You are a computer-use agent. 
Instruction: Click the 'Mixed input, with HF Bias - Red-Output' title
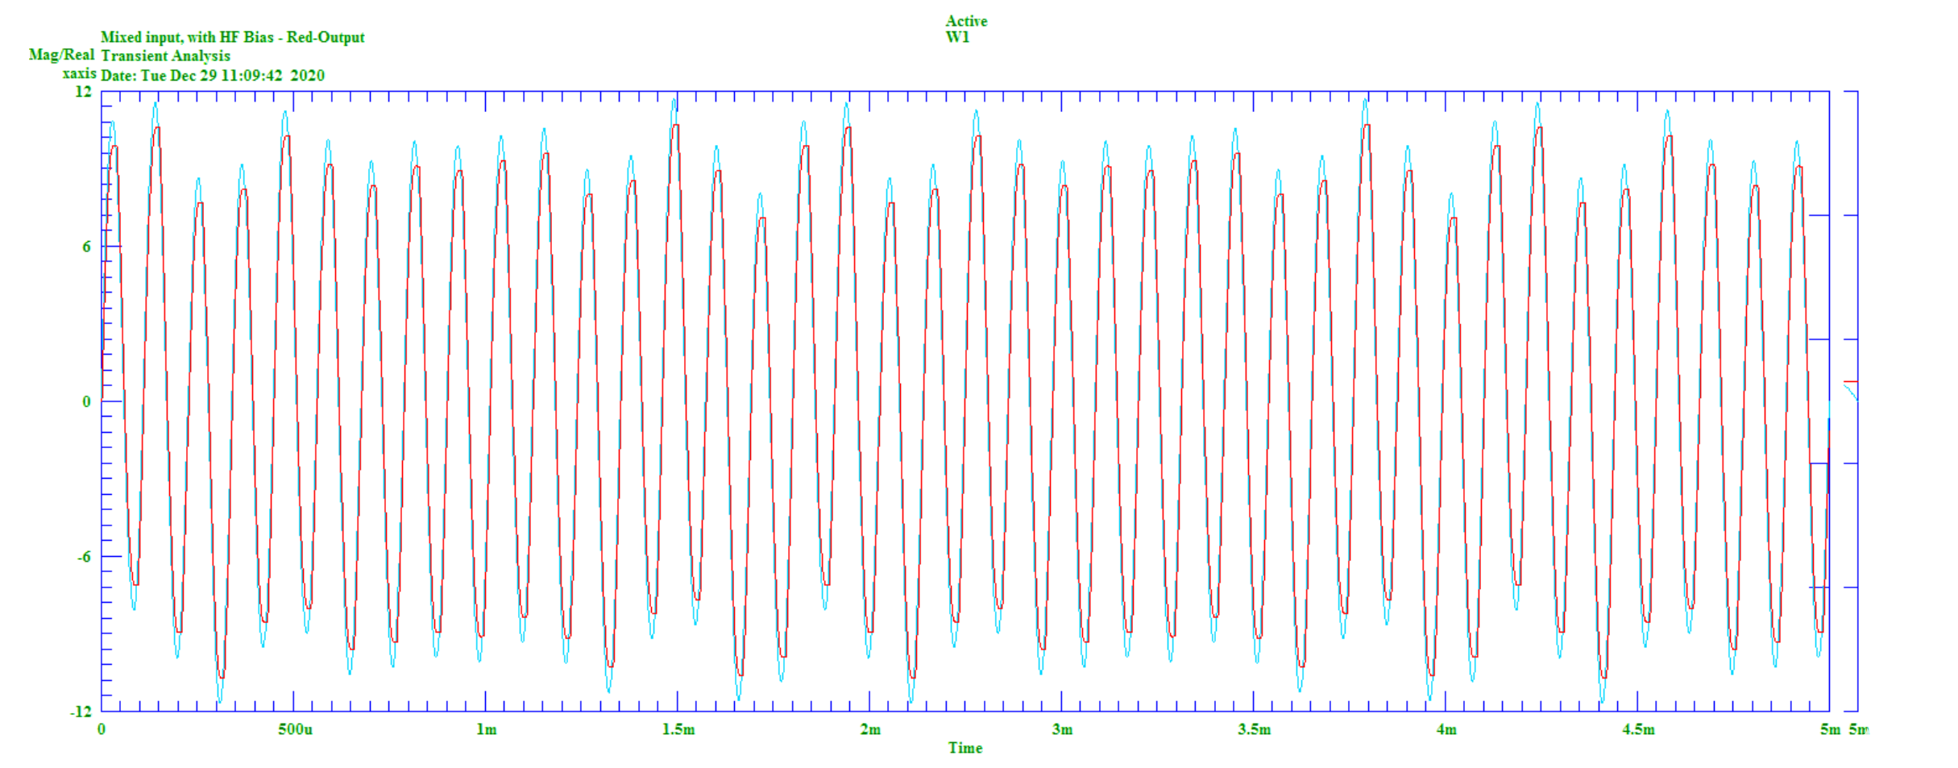232,37
